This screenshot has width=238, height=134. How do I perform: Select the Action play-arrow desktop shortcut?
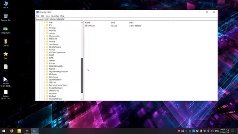(x=6, y=82)
